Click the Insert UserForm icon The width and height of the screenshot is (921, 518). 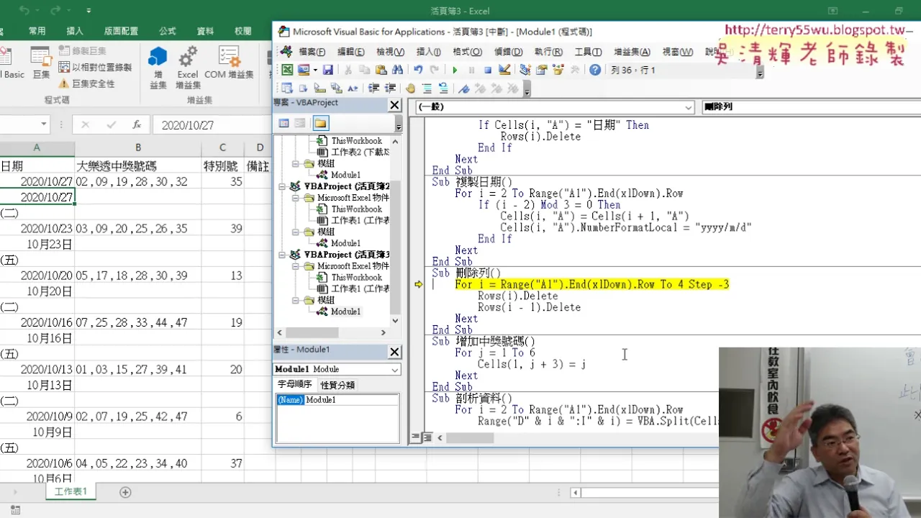(303, 70)
